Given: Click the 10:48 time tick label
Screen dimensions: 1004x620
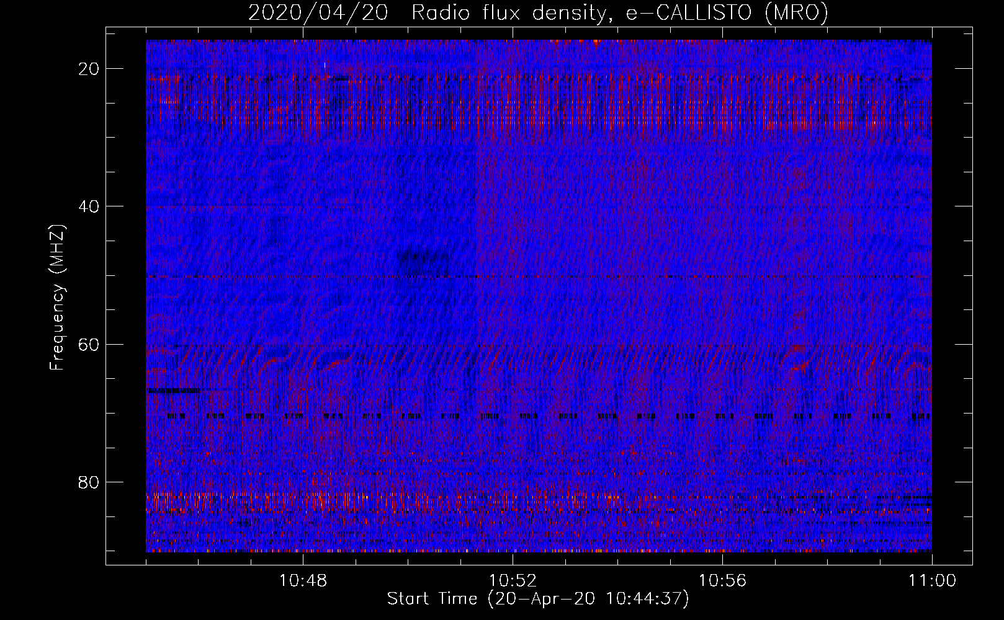Looking at the screenshot, I should (x=303, y=581).
